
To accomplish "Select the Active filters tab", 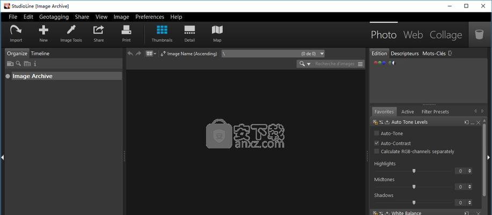I will [x=408, y=112].
